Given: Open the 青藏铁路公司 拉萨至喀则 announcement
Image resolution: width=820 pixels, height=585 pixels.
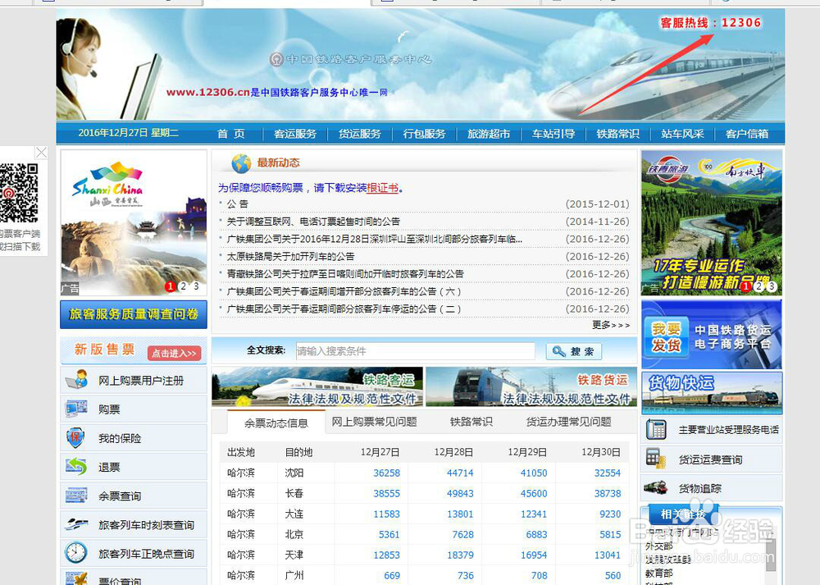Looking at the screenshot, I should click(x=345, y=274).
